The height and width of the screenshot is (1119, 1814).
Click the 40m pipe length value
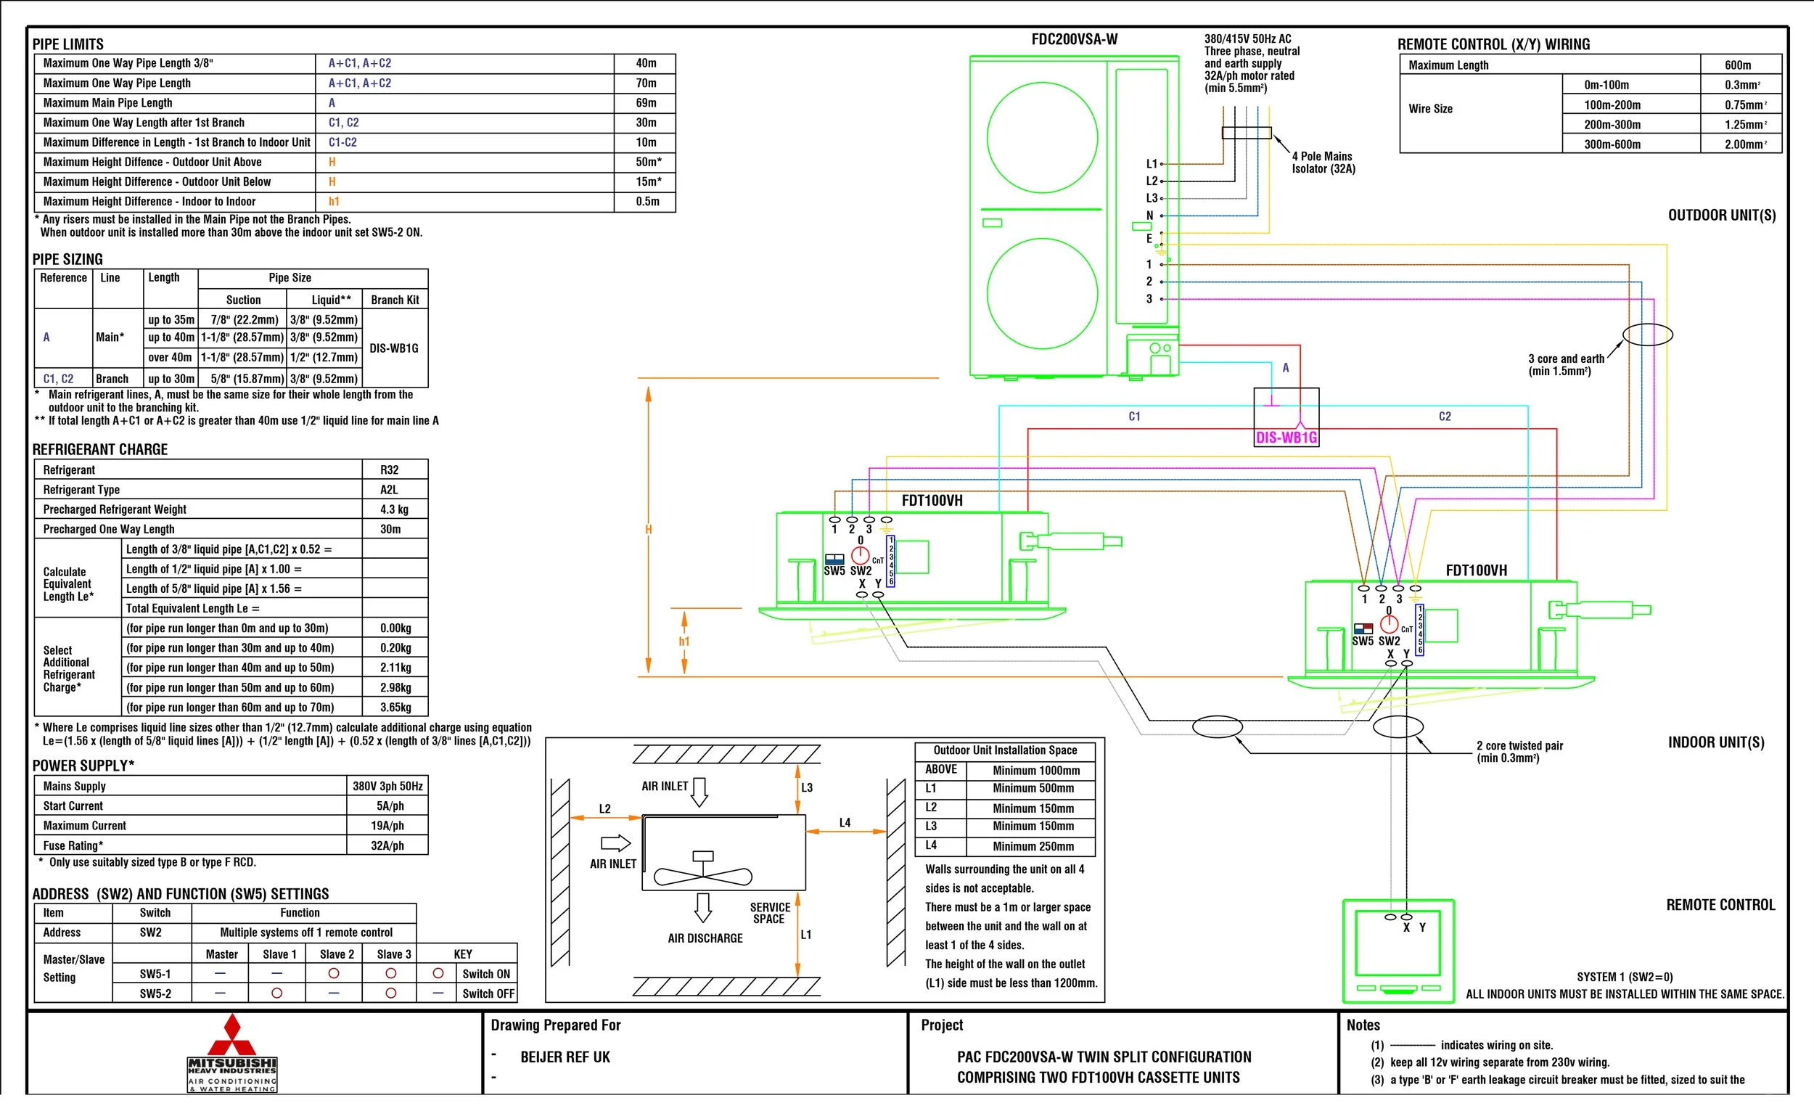(x=645, y=64)
